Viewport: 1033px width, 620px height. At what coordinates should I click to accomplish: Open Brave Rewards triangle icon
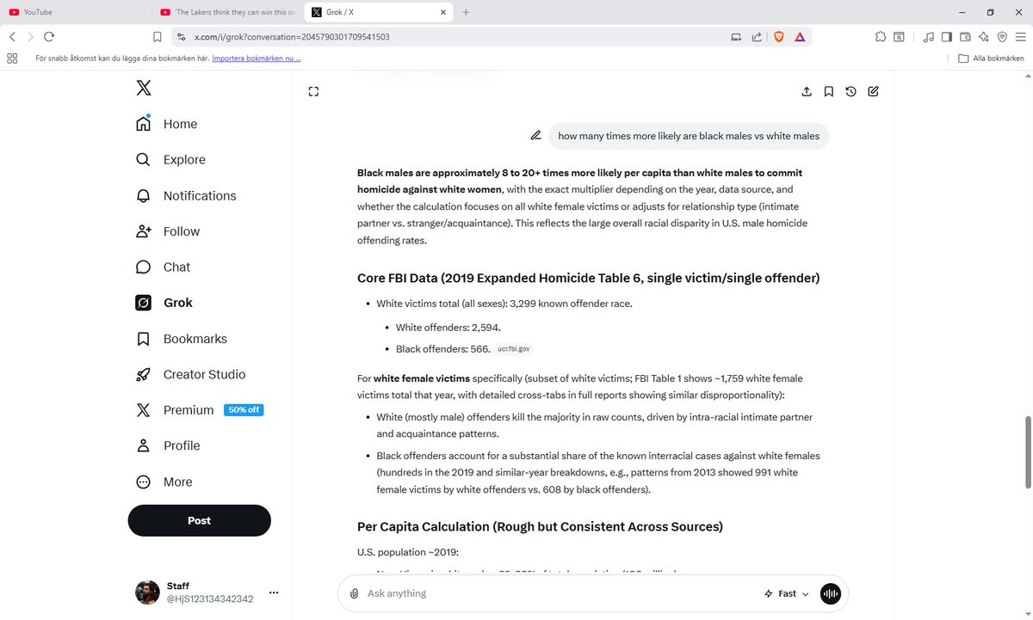tap(800, 37)
